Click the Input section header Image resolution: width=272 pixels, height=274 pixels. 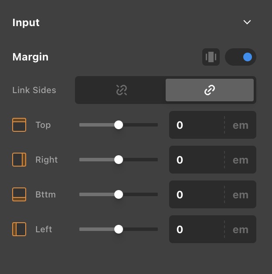26,23
